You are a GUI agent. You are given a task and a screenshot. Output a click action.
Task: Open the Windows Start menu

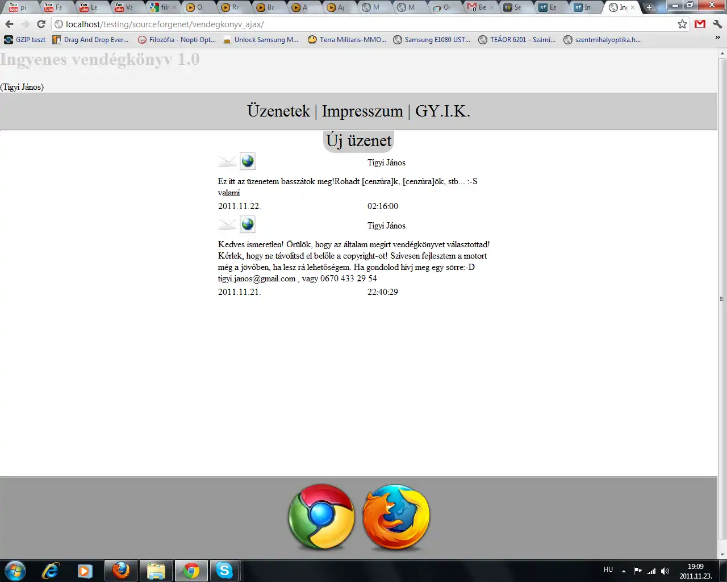click(15, 570)
